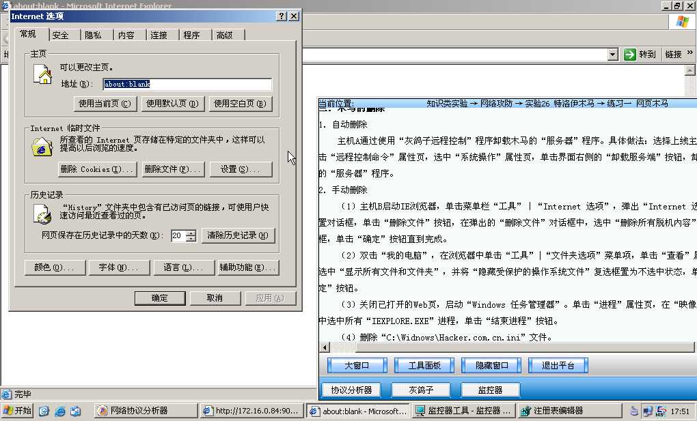Click the NIS tray icon
The width and height of the screenshot is (697, 421).
tap(661, 411)
